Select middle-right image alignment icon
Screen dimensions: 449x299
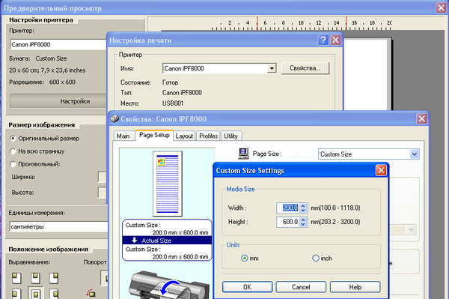click(x=54, y=294)
